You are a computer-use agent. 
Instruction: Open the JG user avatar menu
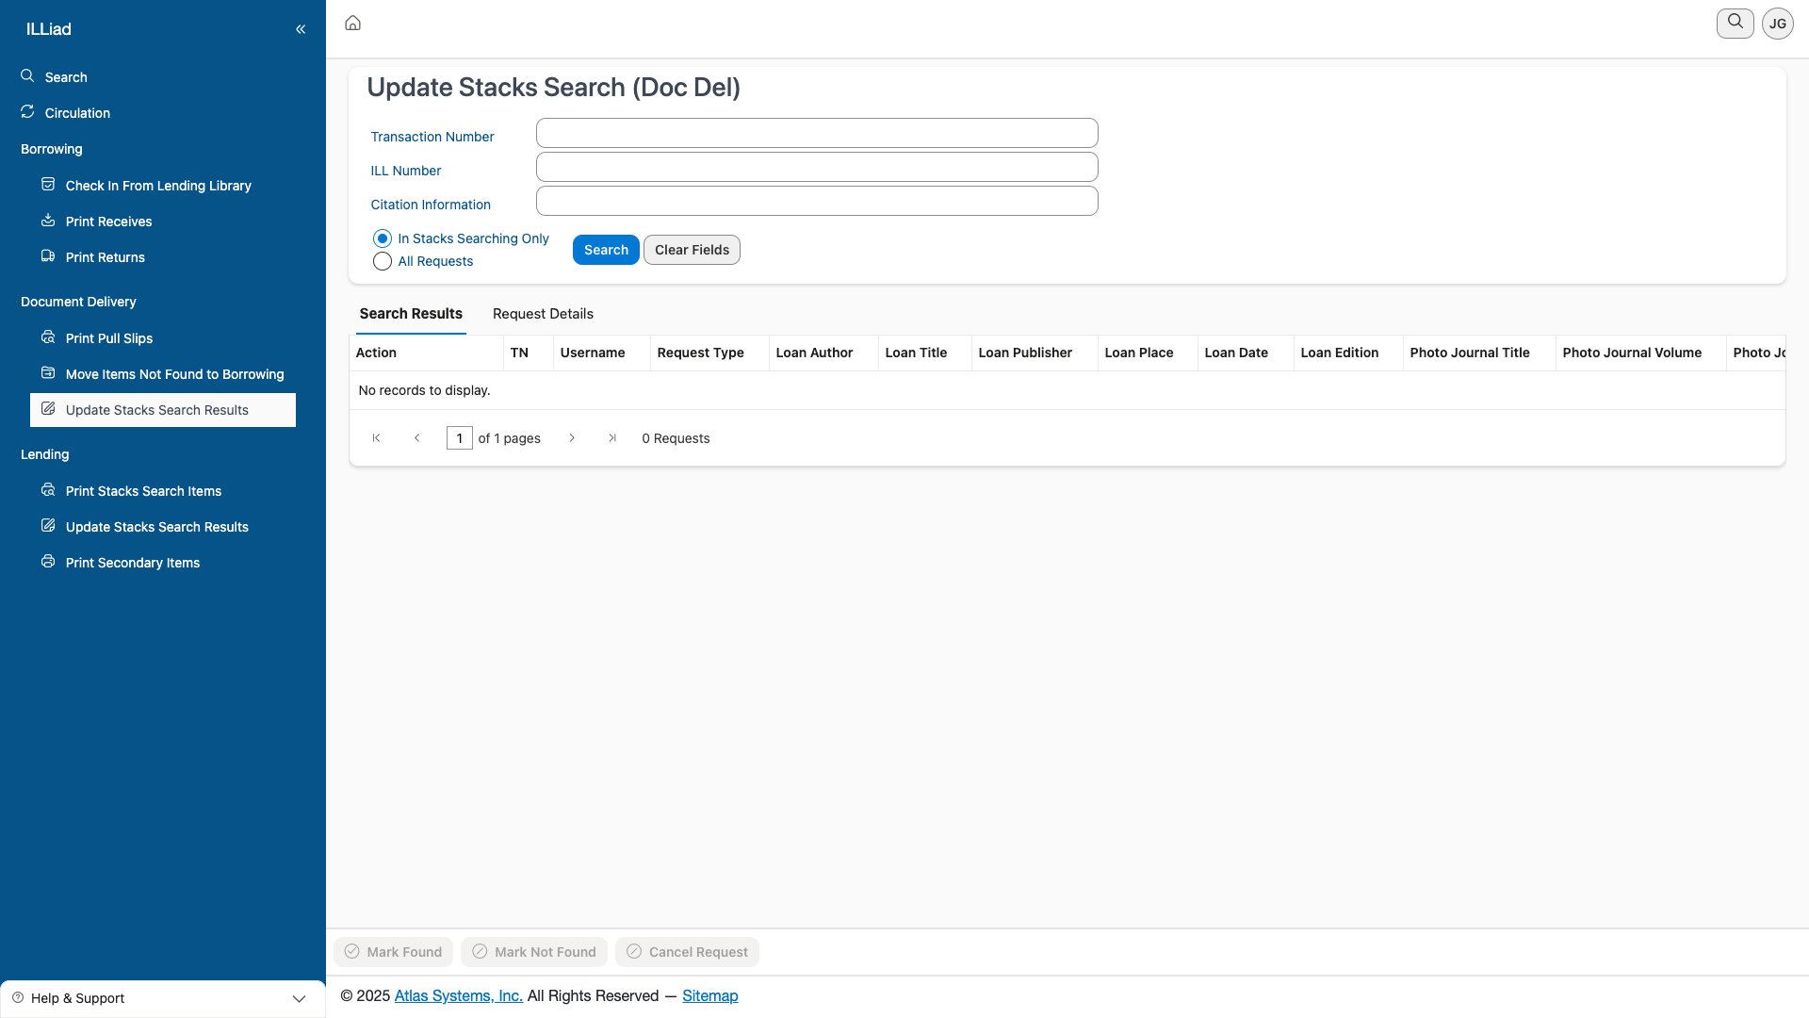click(1777, 22)
